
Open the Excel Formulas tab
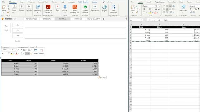pyautogui.click(x=172, y=2)
